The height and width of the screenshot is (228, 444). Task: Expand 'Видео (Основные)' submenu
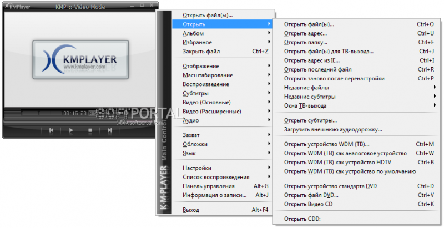click(x=221, y=103)
